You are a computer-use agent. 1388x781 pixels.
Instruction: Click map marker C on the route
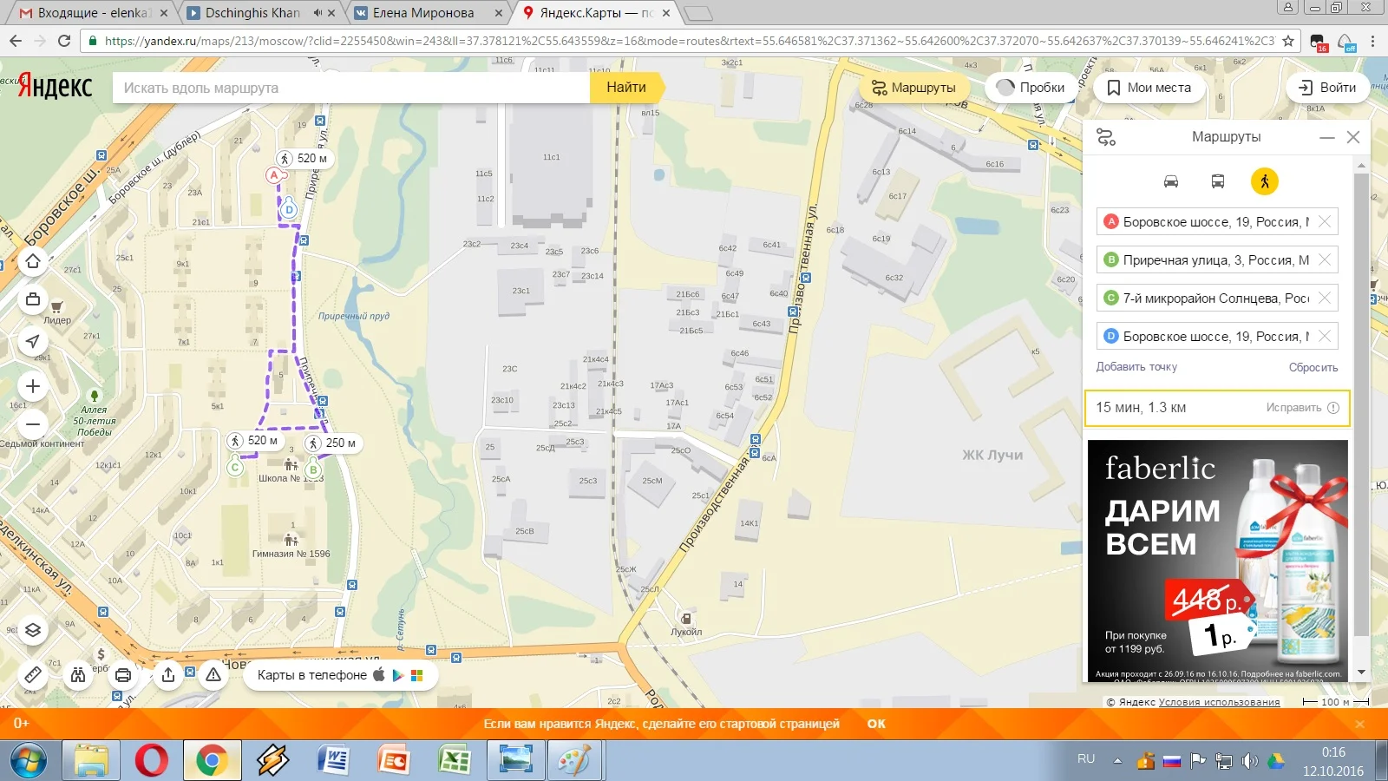point(235,468)
